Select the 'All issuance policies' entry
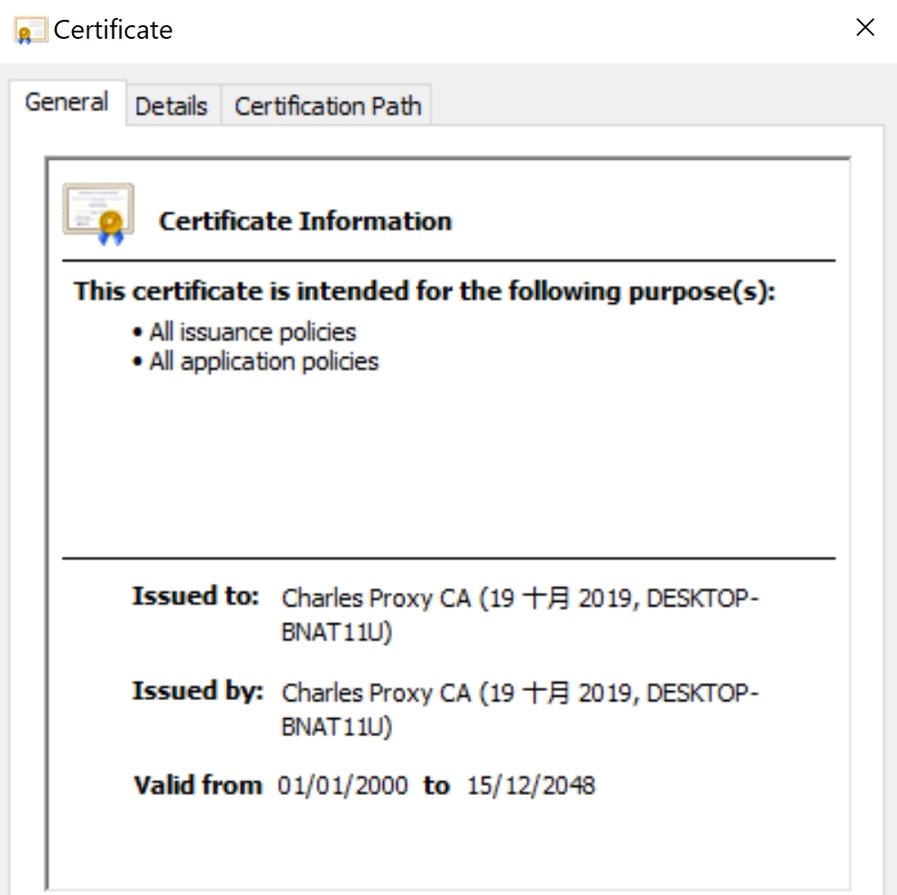This screenshot has width=897, height=895. (252, 332)
